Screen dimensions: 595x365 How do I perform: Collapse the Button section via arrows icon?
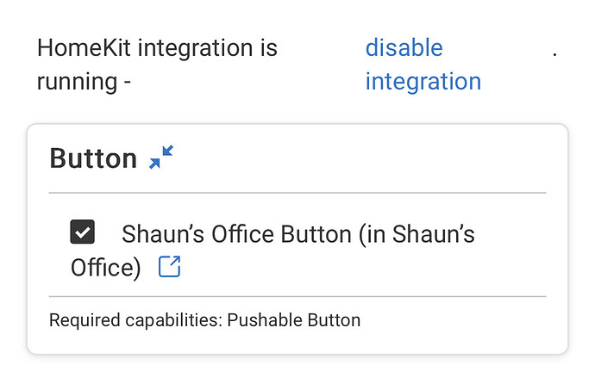tap(161, 157)
